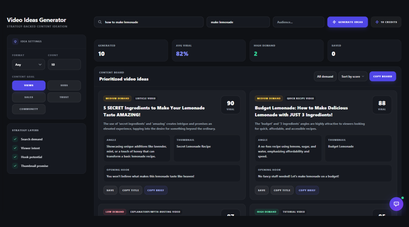Screen dimensions: 409x227
Task: Toggle the Viewer intent checkbox
Action: [15, 148]
